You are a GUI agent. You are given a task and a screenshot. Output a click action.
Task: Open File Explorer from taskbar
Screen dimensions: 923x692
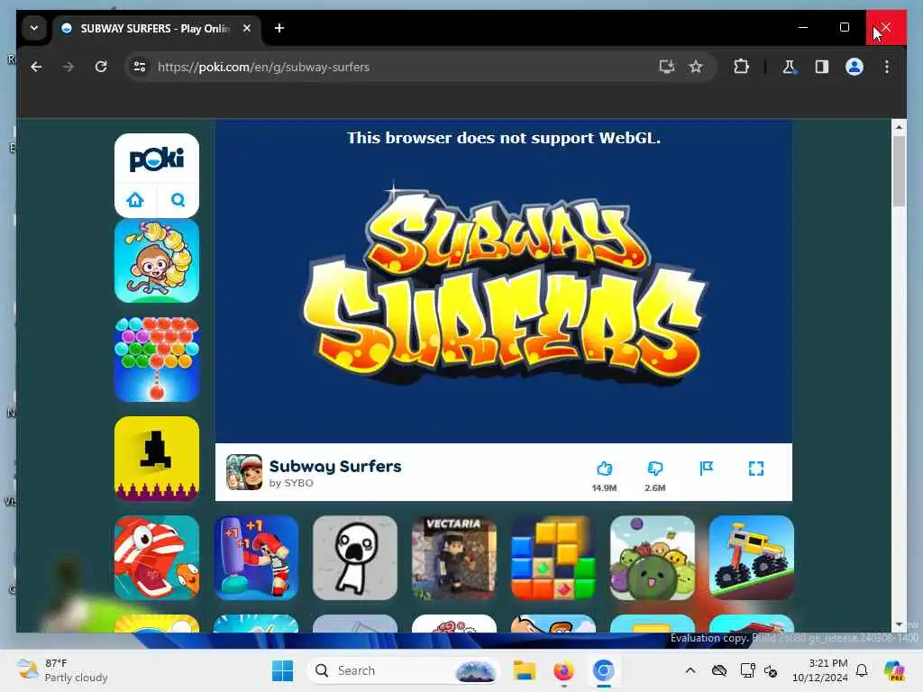pyautogui.click(x=524, y=670)
